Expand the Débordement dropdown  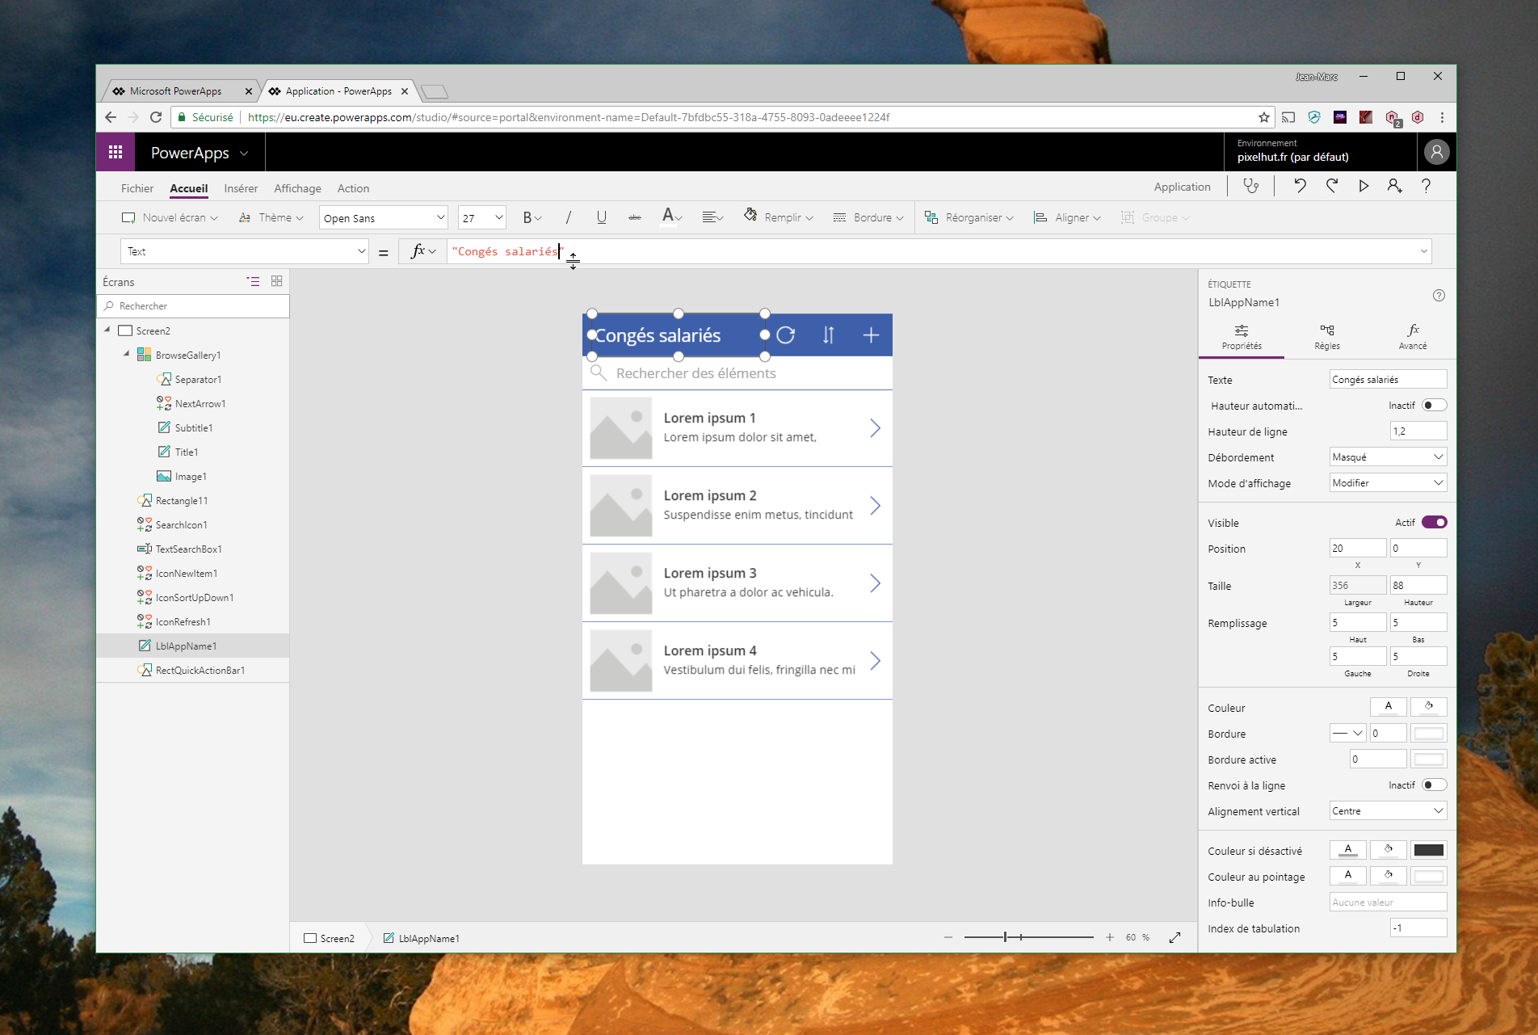click(x=1387, y=457)
